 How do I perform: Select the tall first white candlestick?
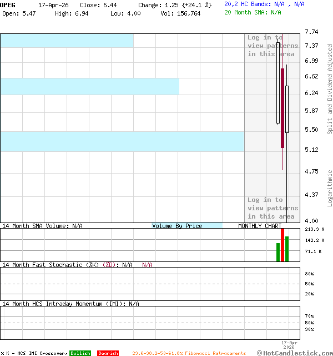point(278,82)
